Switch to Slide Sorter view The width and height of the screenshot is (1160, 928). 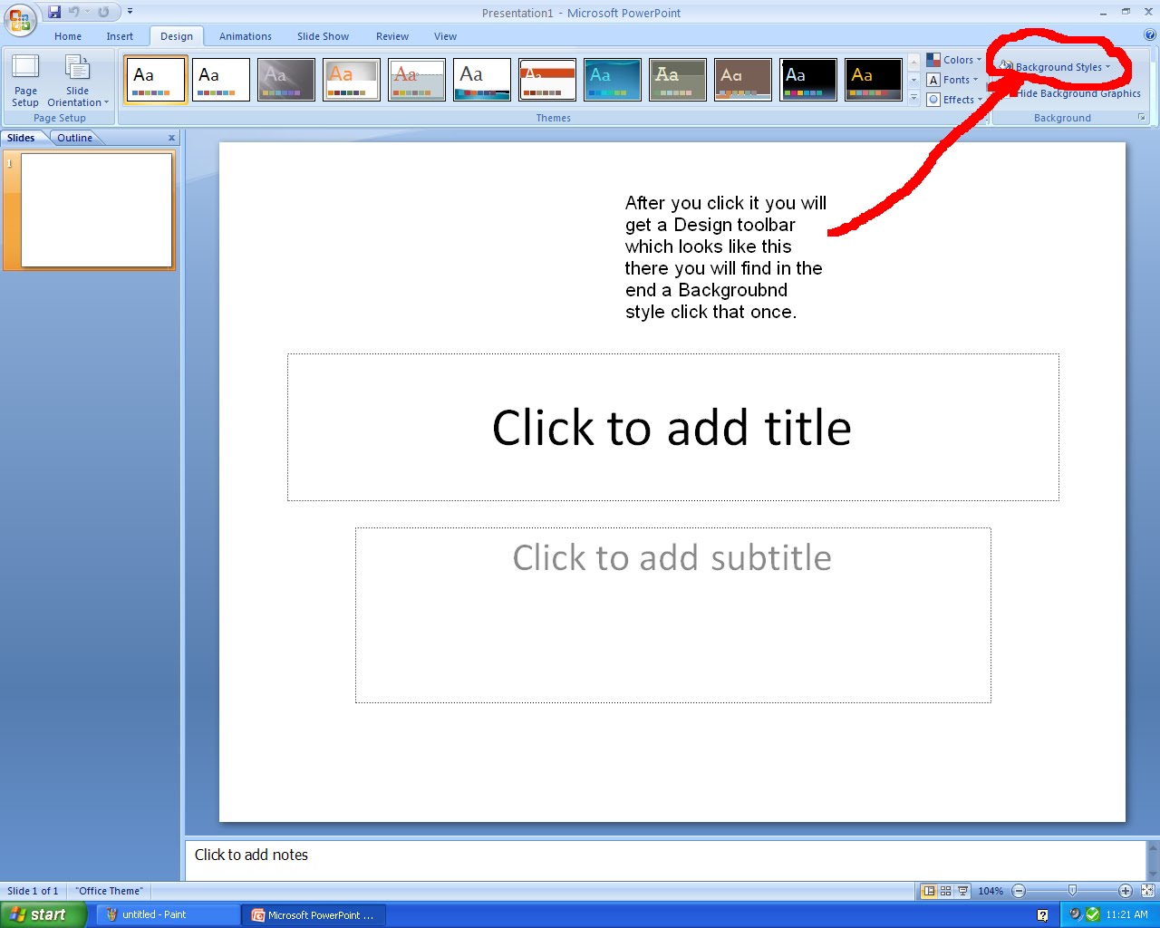(946, 891)
